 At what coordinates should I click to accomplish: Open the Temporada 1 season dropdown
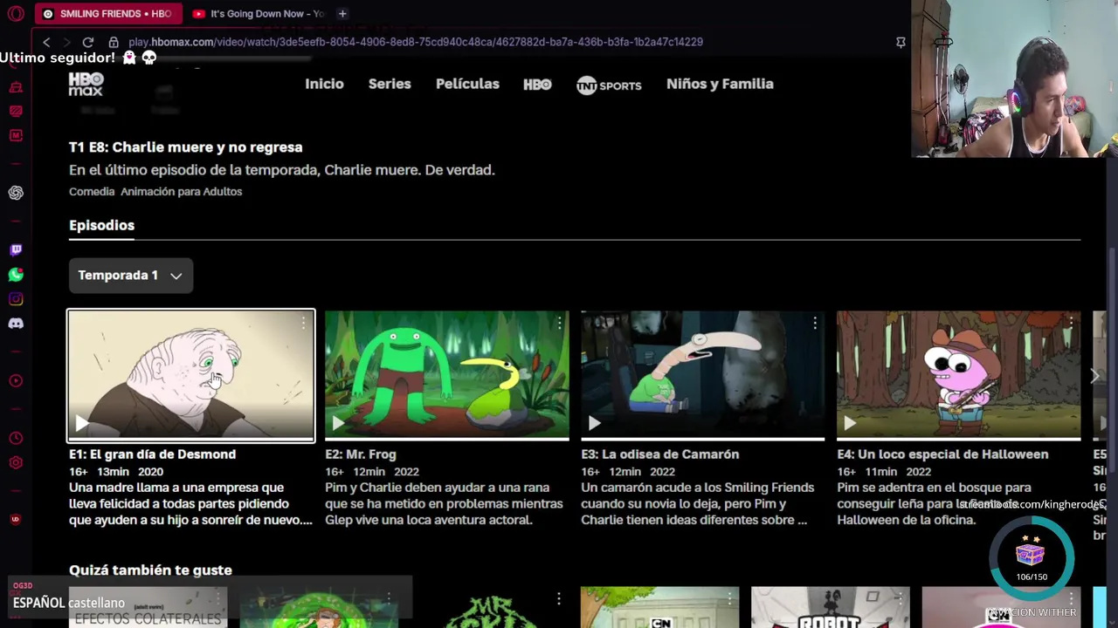(x=131, y=275)
